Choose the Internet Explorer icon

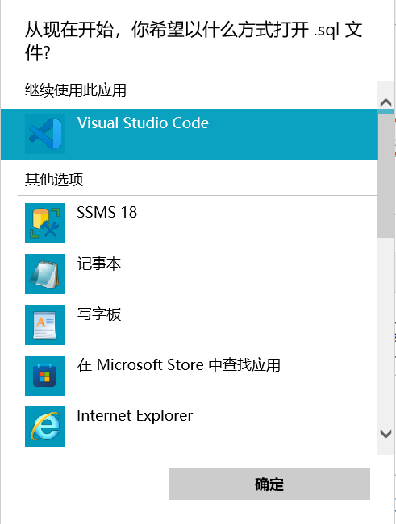(x=45, y=426)
